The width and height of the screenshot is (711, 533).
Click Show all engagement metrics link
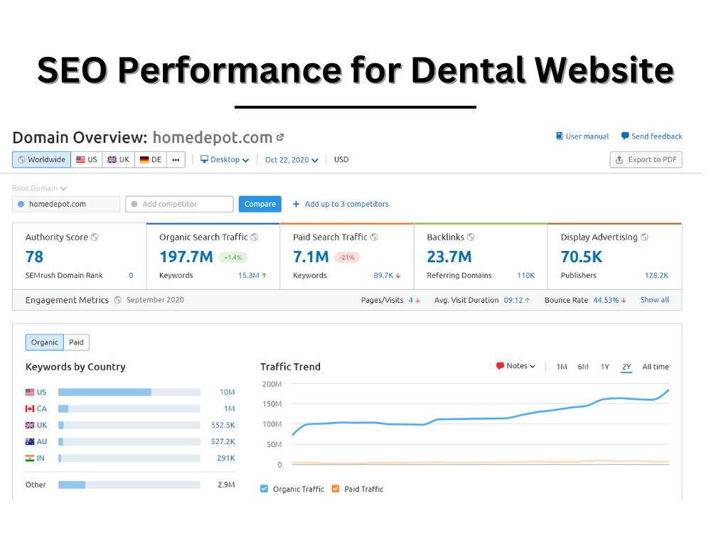tap(654, 300)
